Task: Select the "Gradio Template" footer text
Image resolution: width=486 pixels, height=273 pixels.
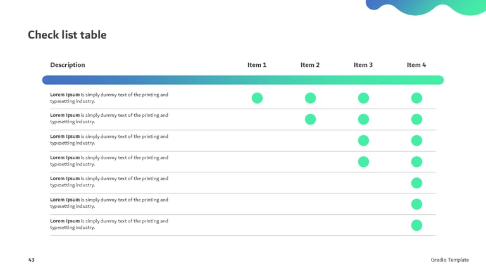Action: [x=450, y=260]
